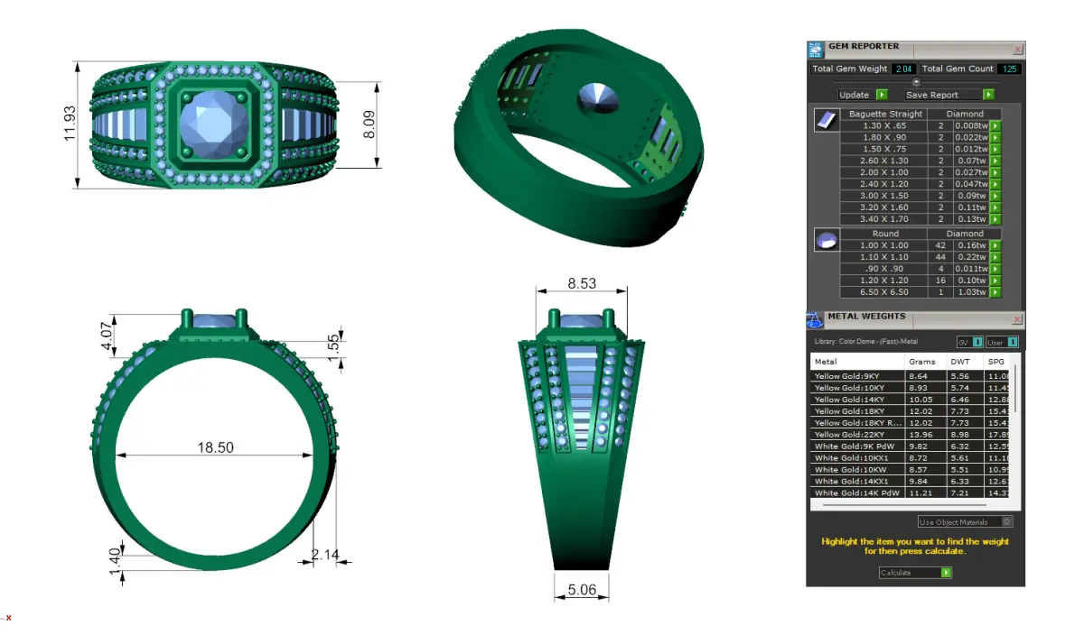Sort by the Grams column header
This screenshot has height=635, width=1084.
click(926, 362)
